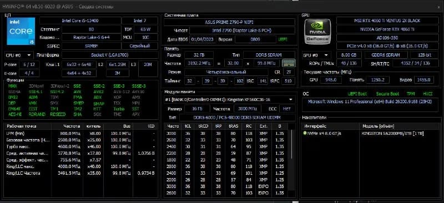This screenshot has width=444, height=203.
Task: Click the Intel 7 process field
Action: (140, 21)
